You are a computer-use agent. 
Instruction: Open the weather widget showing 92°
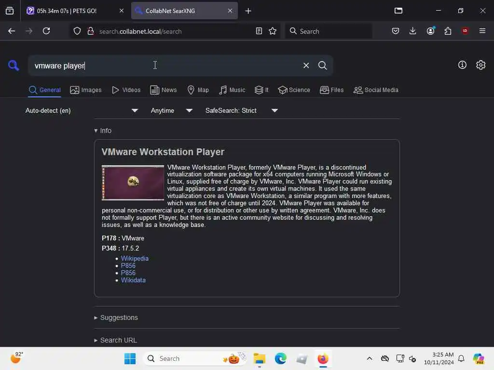click(x=16, y=358)
